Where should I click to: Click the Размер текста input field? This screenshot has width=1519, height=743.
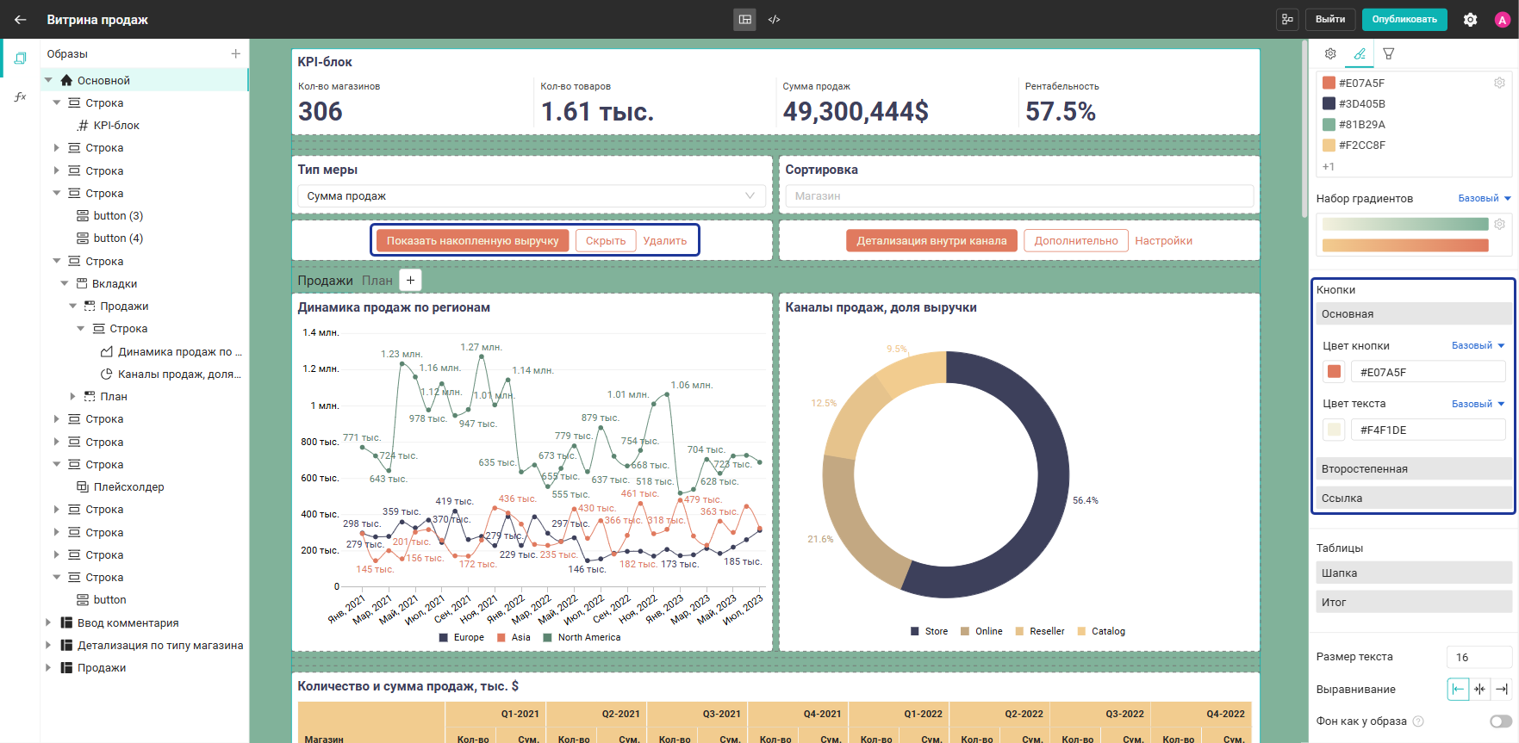pos(1479,657)
